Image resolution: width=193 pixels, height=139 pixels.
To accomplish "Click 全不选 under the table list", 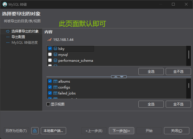I will pyautogui.click(x=178, y=104).
